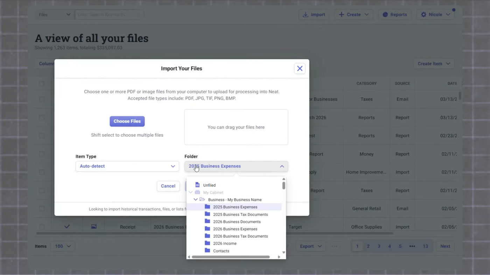
Task: Go to page 2 of results
Action: click(x=368, y=246)
